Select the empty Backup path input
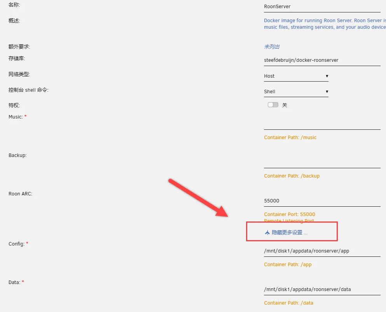 [322, 162]
